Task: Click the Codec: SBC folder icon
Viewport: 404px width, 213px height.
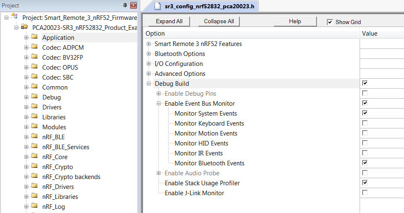Action: pyautogui.click(x=34, y=76)
